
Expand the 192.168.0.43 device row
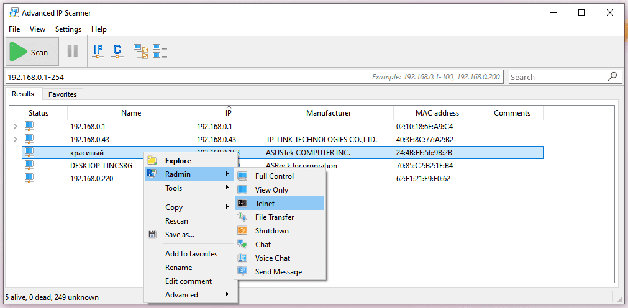16,139
